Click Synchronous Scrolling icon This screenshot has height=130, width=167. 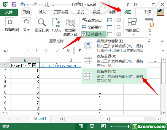(119, 27)
